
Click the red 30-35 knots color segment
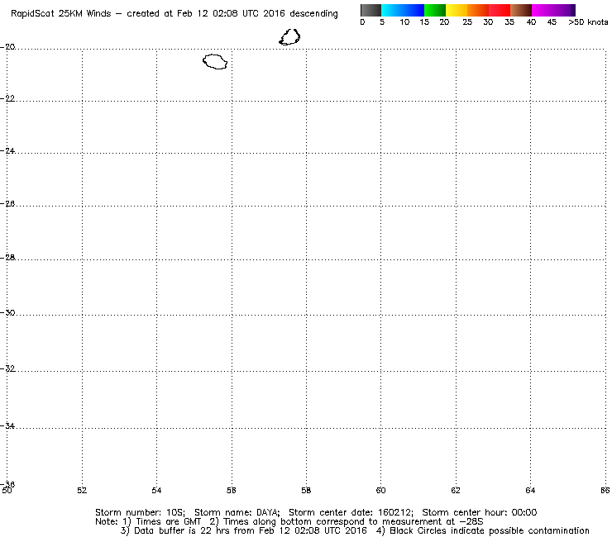[x=500, y=10]
